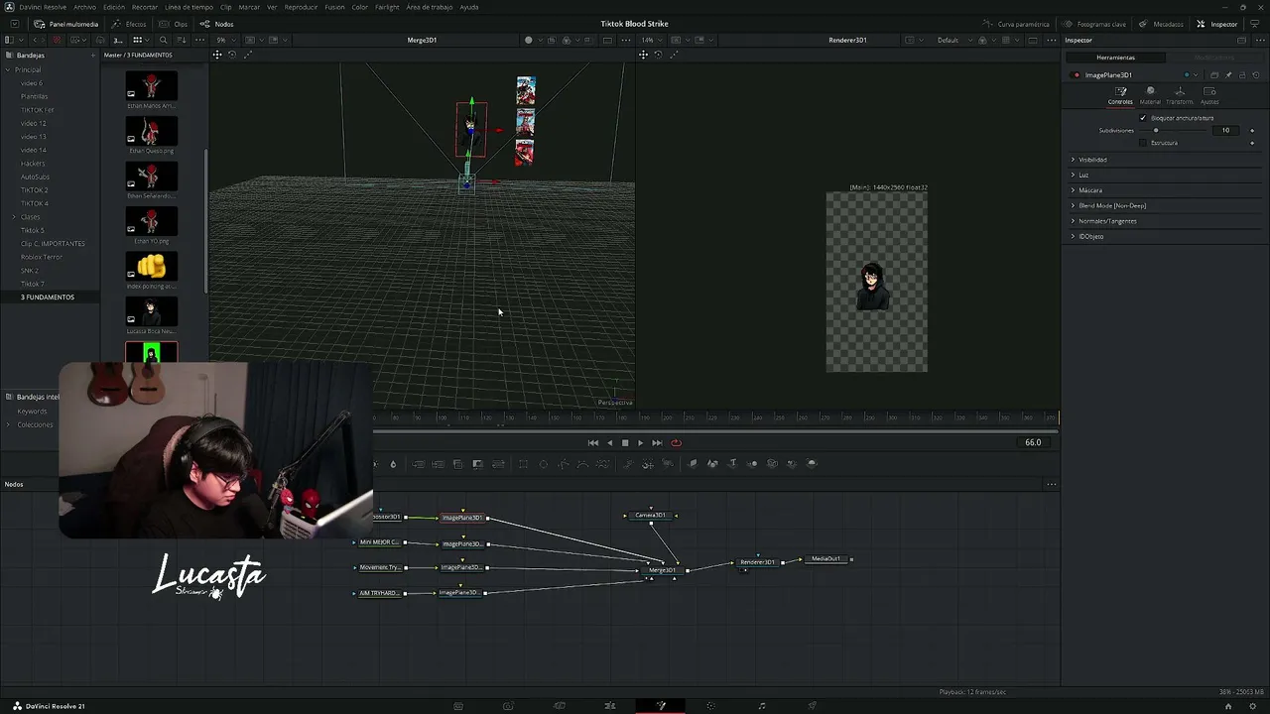1270x714 pixels.
Task: Open the Metadatos panel
Action: [1161, 24]
